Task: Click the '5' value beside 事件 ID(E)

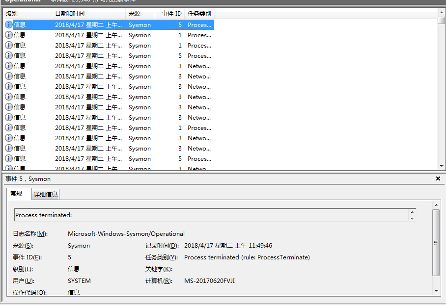Action: [x=69, y=257]
